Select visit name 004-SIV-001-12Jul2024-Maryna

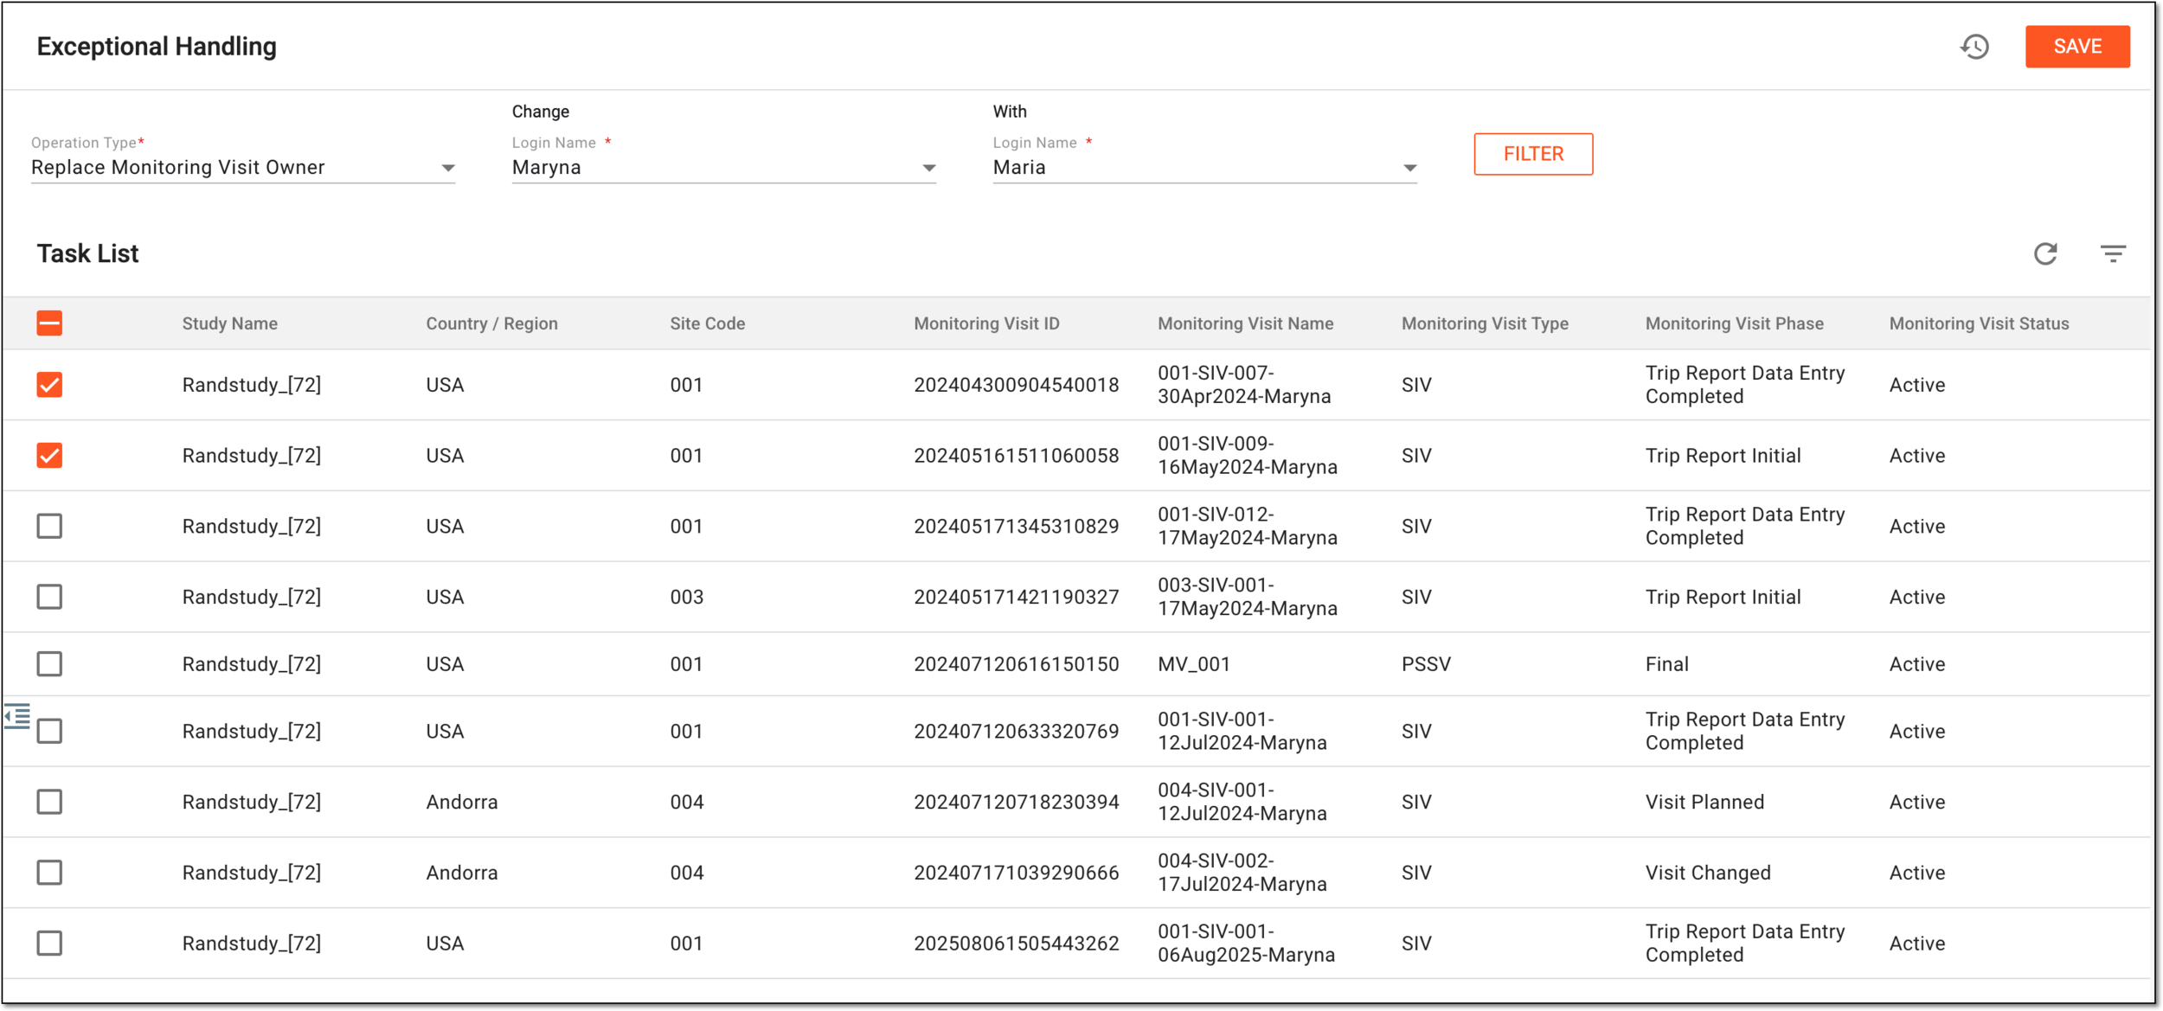click(x=1242, y=802)
